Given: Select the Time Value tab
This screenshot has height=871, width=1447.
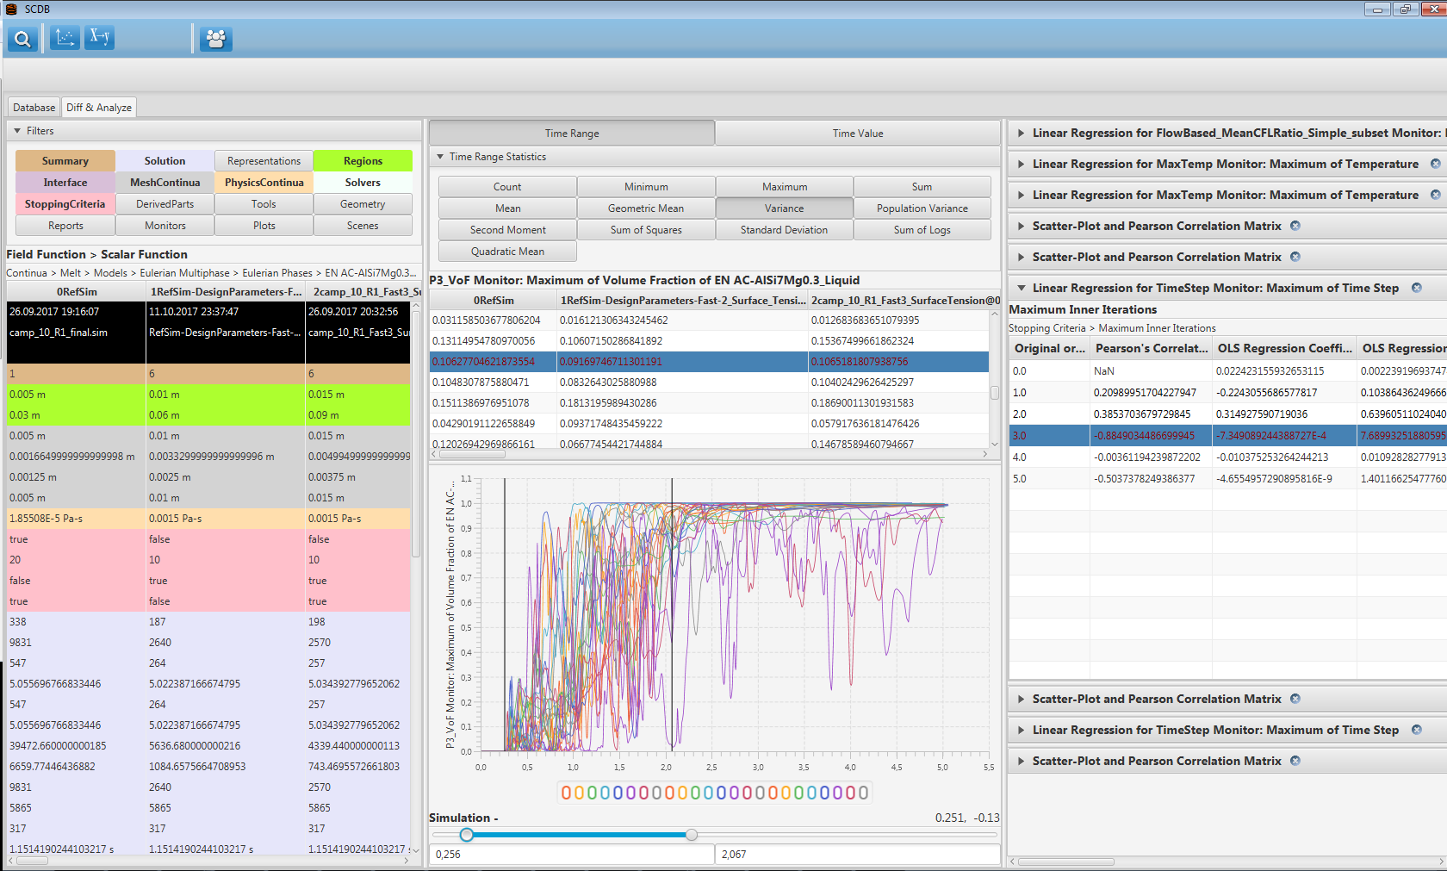Looking at the screenshot, I should (857, 134).
